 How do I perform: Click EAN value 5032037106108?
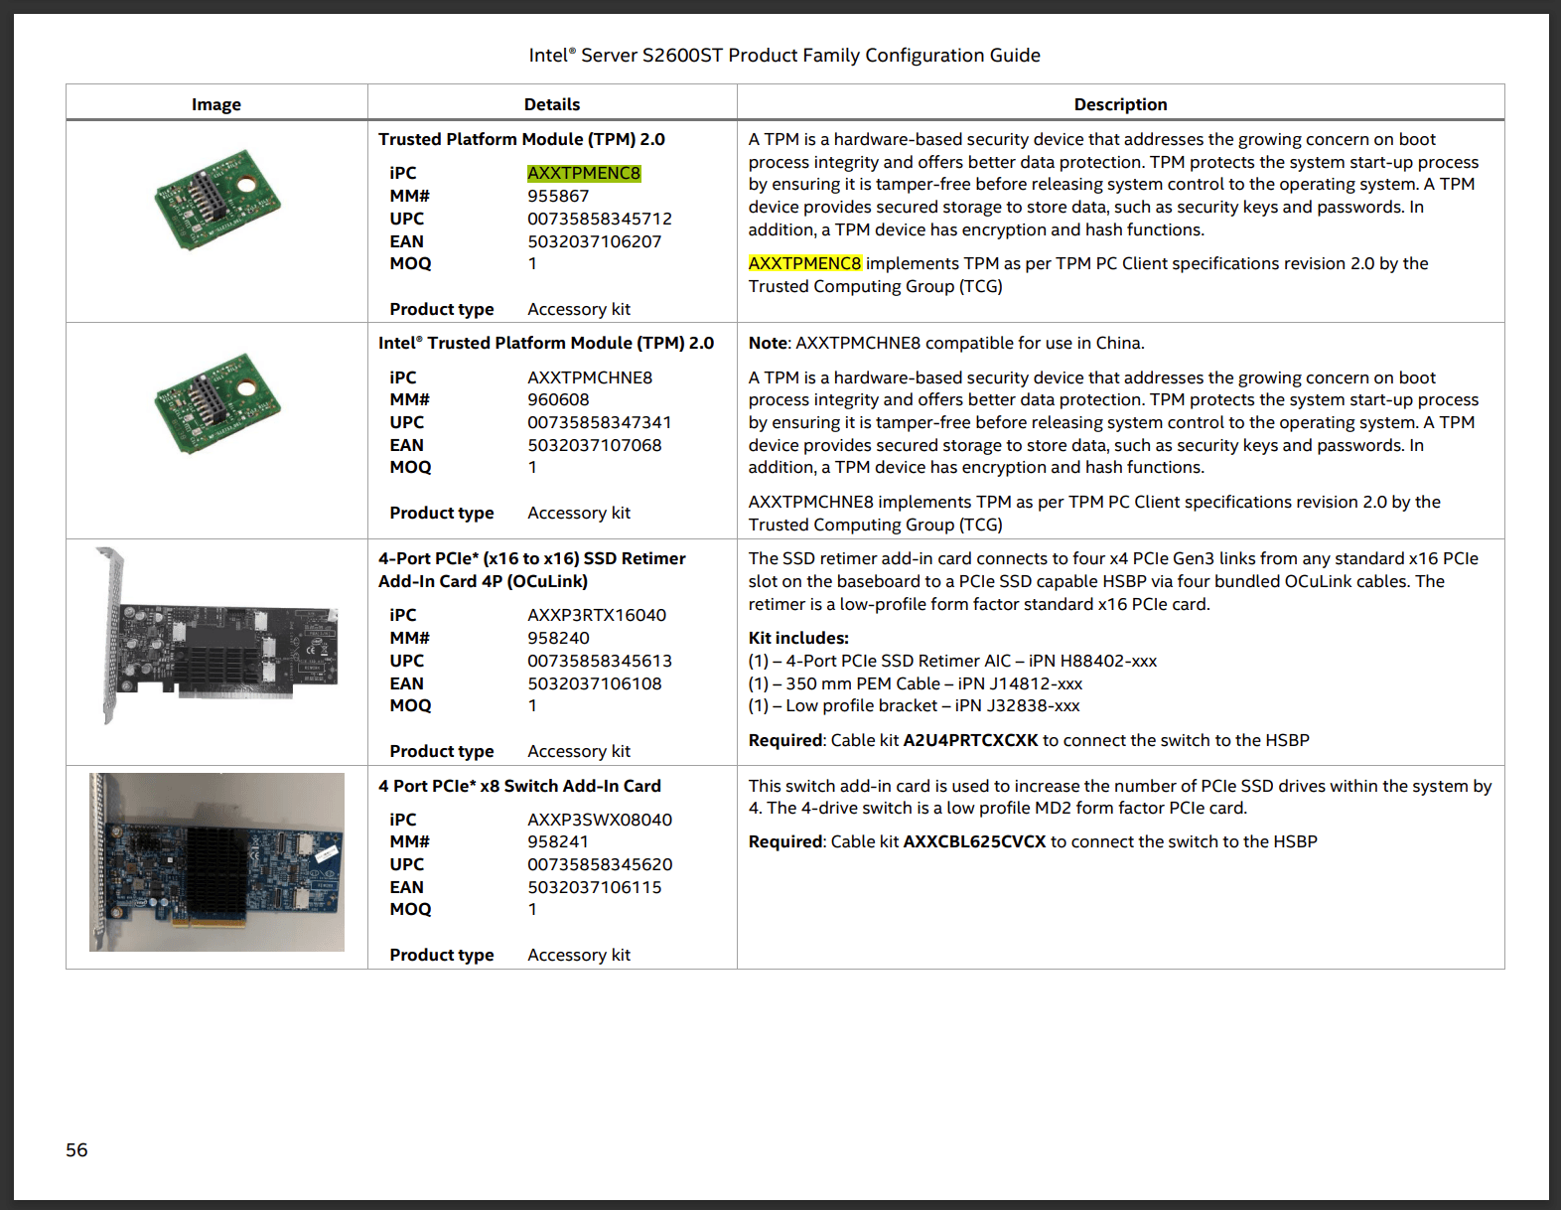coord(595,683)
